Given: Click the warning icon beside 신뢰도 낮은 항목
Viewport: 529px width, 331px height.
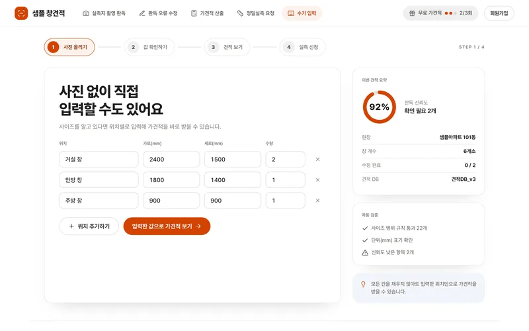Looking at the screenshot, I should pos(365,253).
